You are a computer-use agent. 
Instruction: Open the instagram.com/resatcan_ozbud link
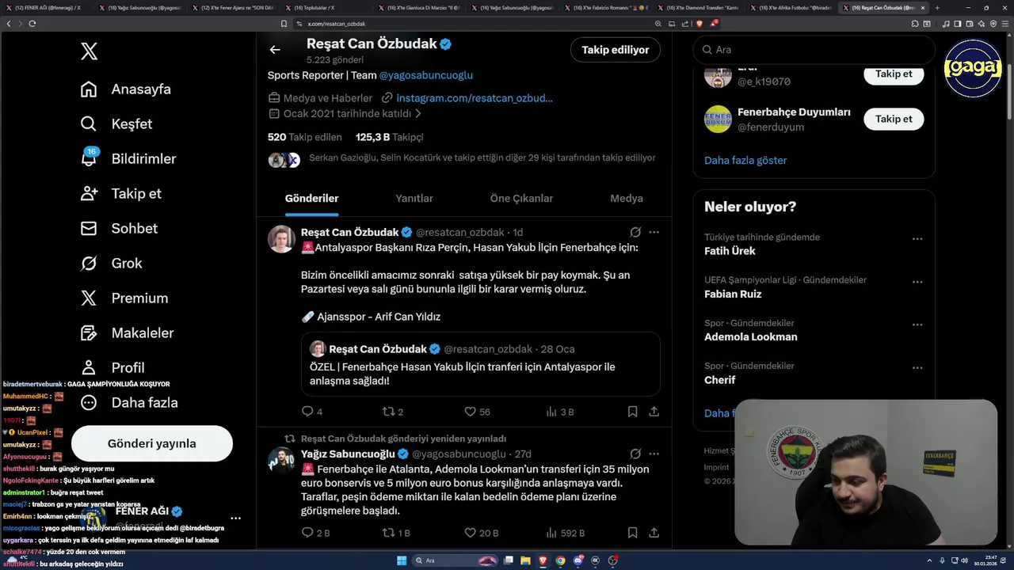point(475,98)
